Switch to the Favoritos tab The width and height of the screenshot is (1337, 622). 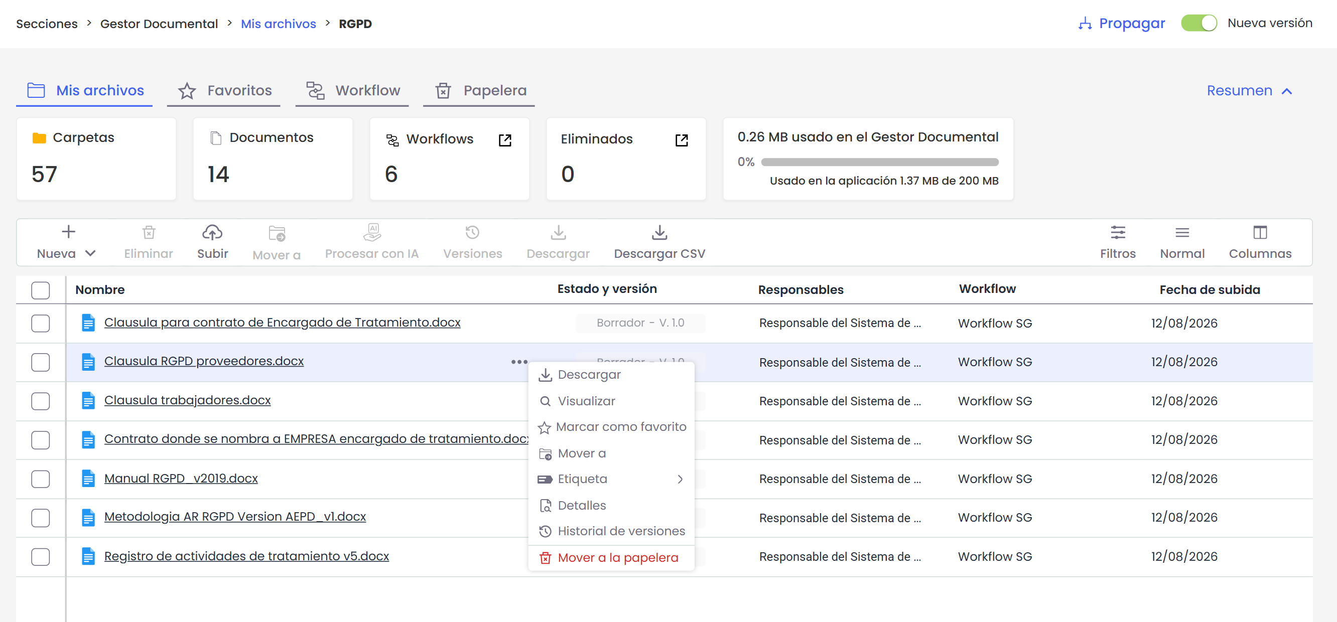pyautogui.click(x=224, y=91)
